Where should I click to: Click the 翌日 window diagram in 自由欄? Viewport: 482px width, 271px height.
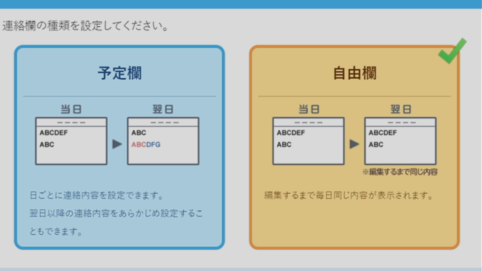click(400, 141)
